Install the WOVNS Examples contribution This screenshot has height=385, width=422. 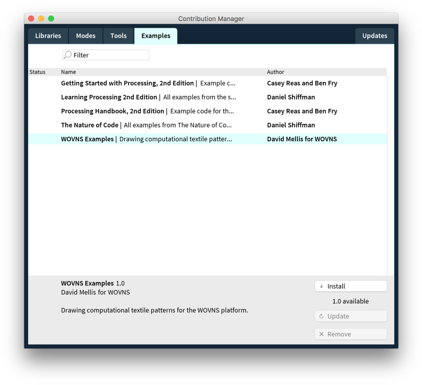click(x=351, y=286)
